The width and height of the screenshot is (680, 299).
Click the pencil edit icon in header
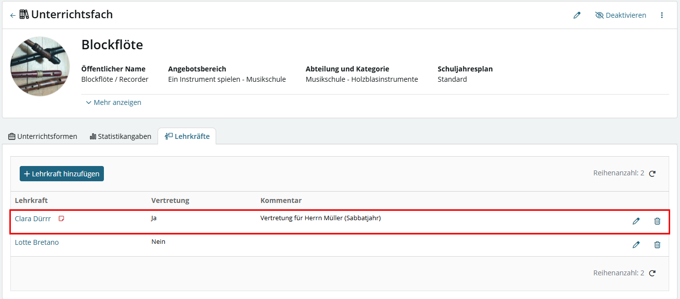tap(577, 15)
